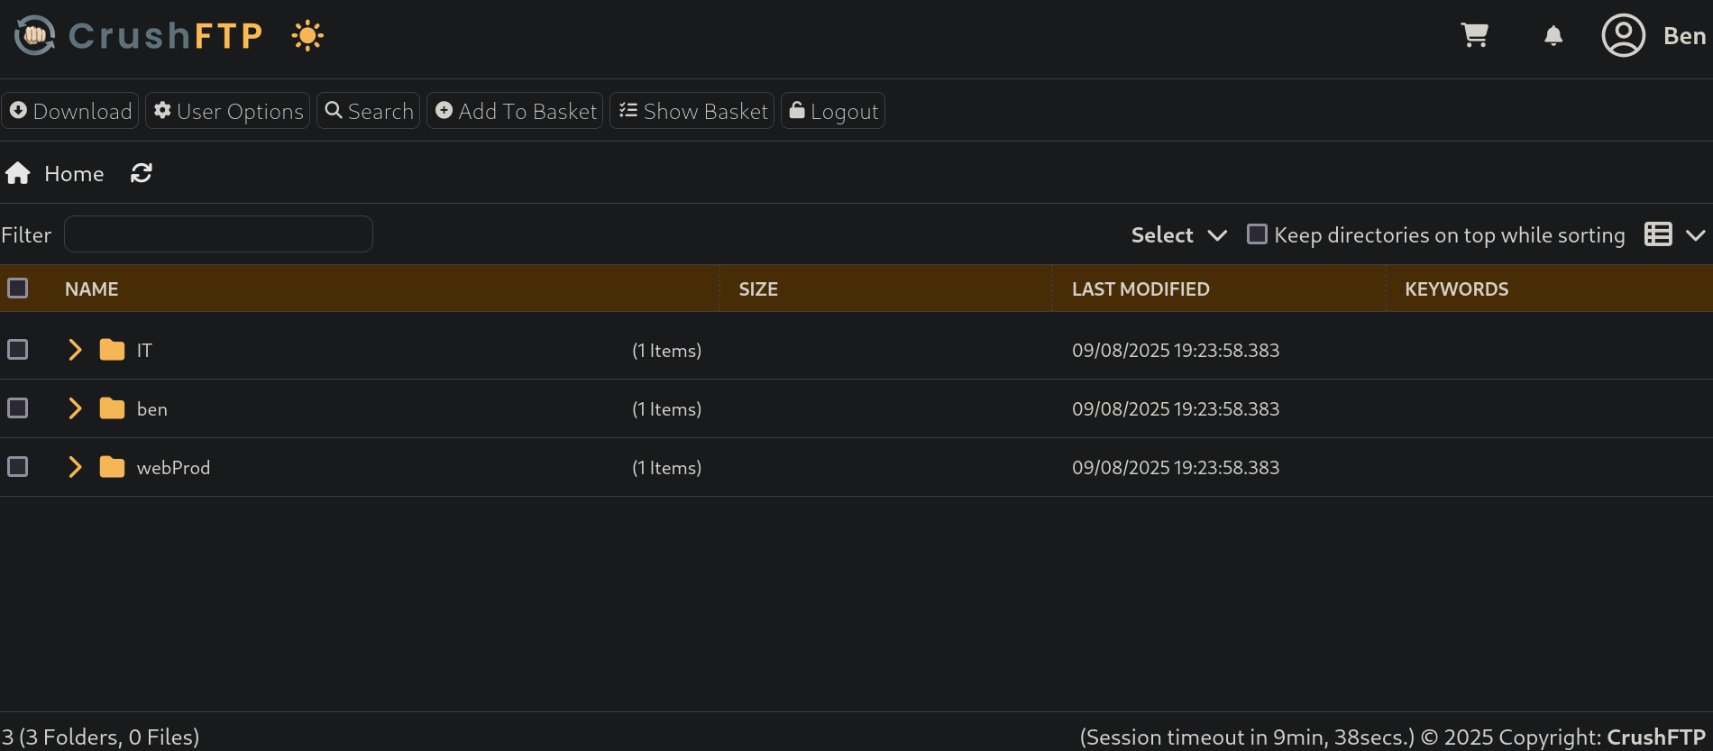Sort by the SIZE column header
The width and height of the screenshot is (1713, 751).
pyautogui.click(x=758, y=289)
